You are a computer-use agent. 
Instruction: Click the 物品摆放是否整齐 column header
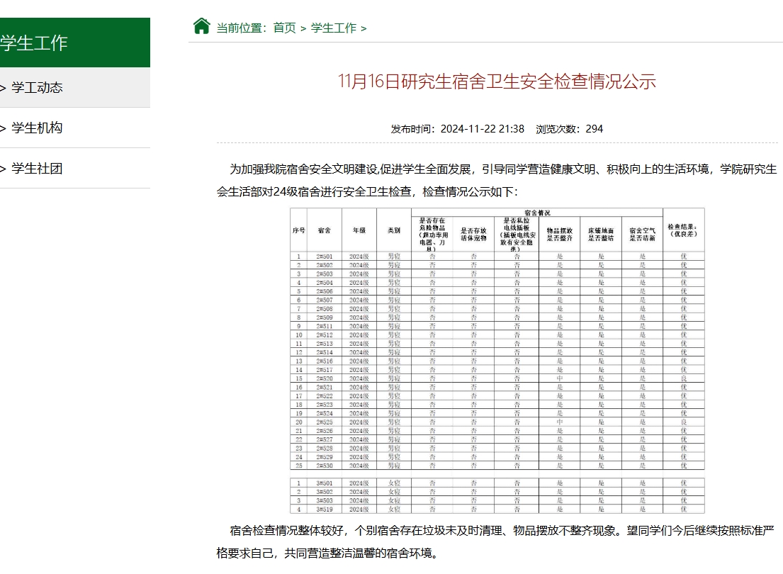(559, 235)
